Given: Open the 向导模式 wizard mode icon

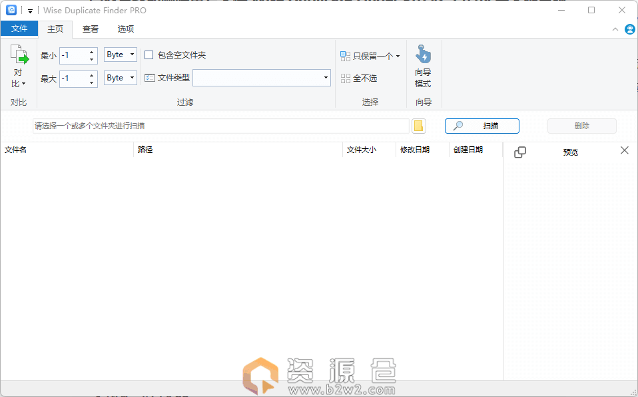Looking at the screenshot, I should click(x=423, y=55).
